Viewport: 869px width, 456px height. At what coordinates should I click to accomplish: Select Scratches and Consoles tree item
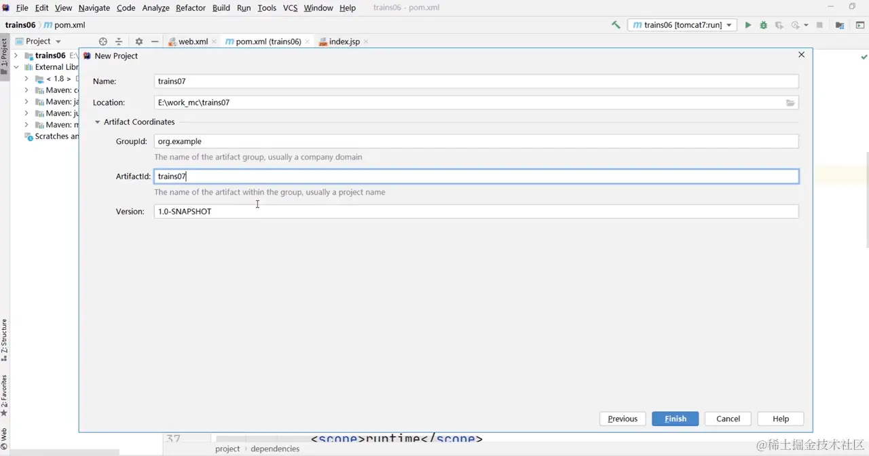coord(52,136)
